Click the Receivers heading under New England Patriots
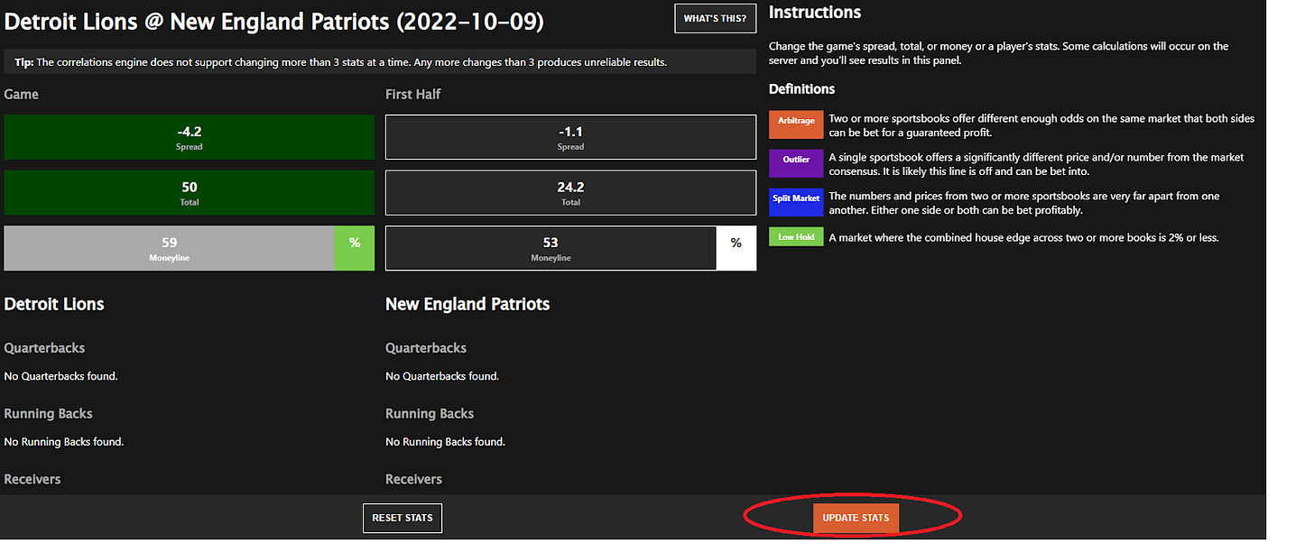This screenshot has height=552, width=1314. [x=413, y=479]
